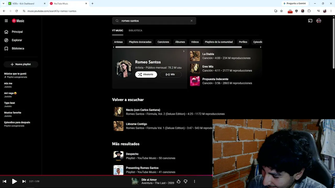Skip to the next track
The height and width of the screenshot is (188, 335).
click(24, 181)
